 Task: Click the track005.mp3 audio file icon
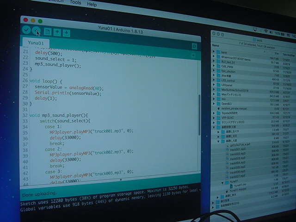click(x=227, y=168)
